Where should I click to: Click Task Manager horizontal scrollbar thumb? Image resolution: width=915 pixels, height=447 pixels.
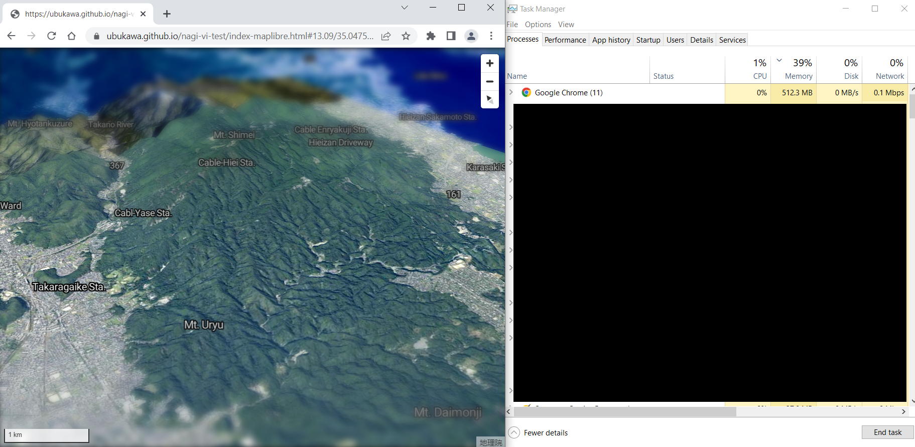pos(625,412)
